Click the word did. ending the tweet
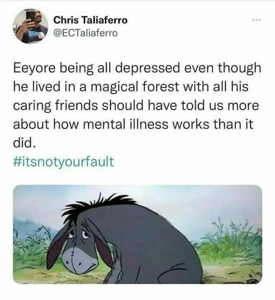Viewport: 275px width, 300px height. 24,143
